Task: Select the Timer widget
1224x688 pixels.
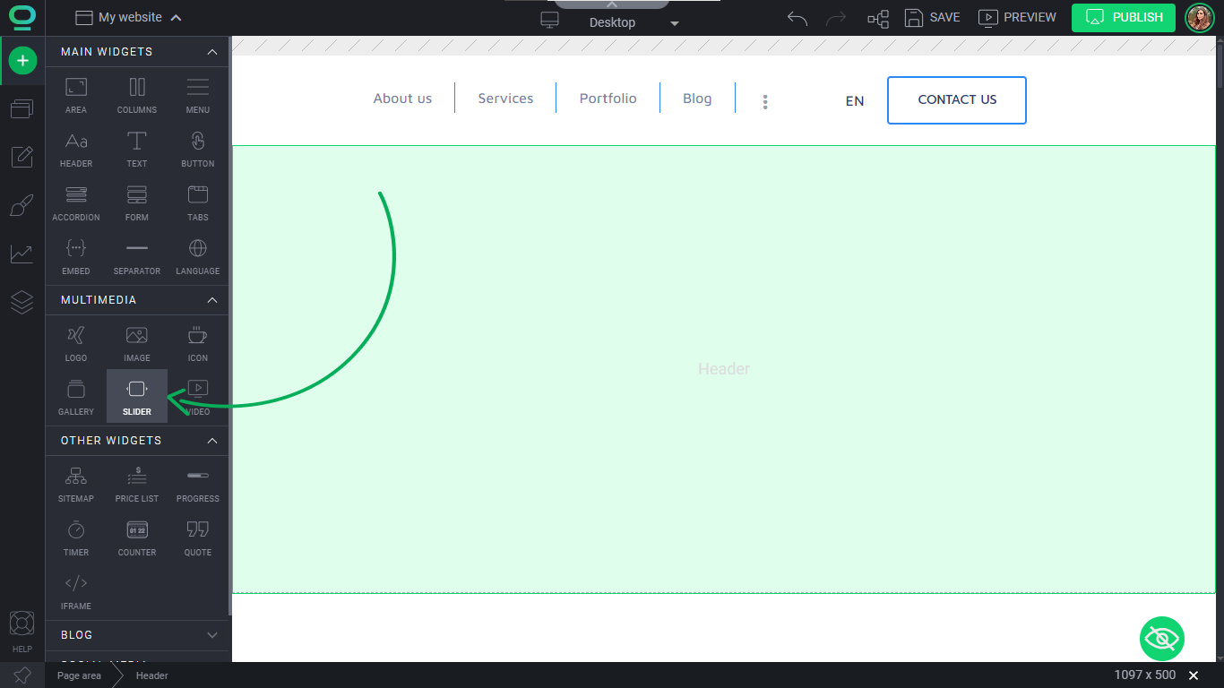Action: [x=76, y=537]
